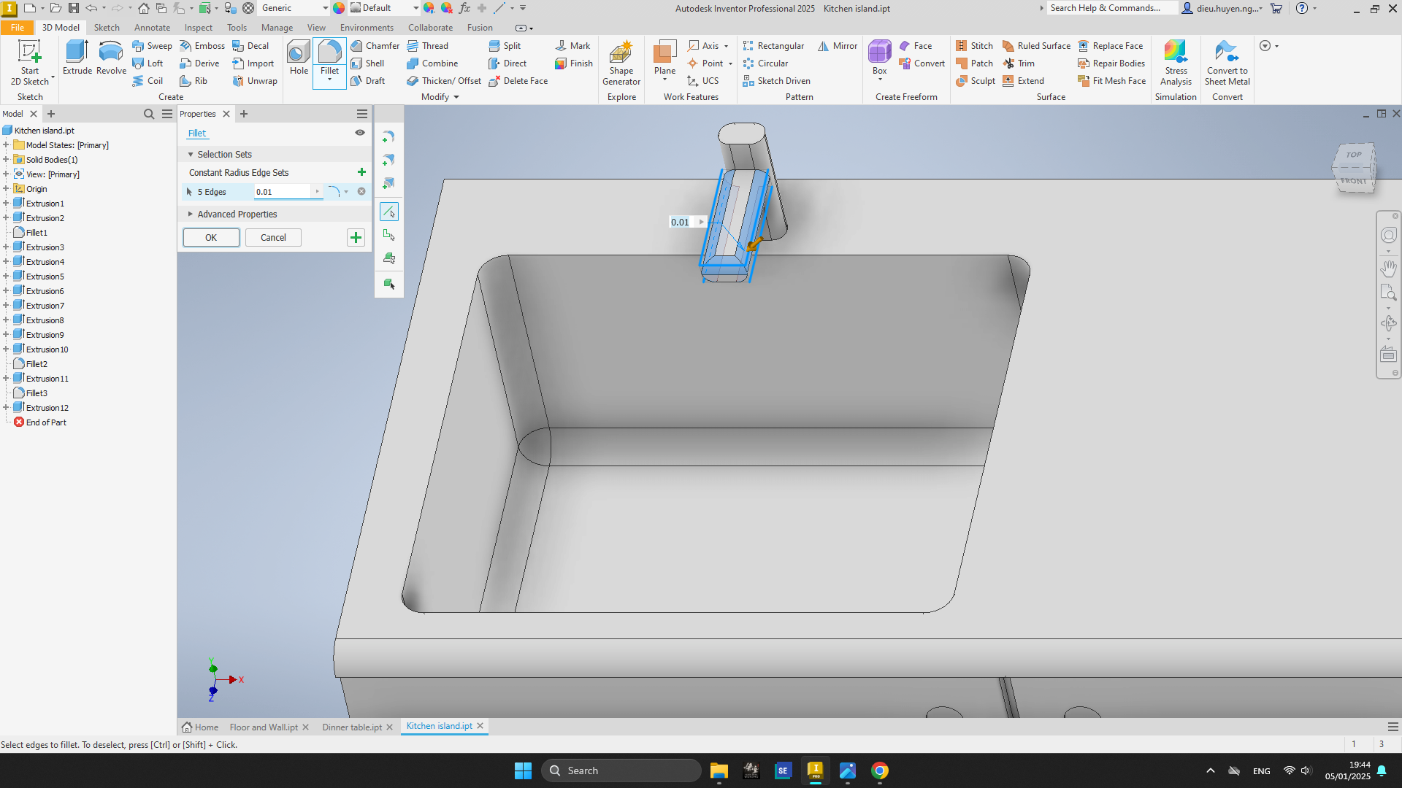Image resolution: width=1402 pixels, height=788 pixels.
Task: Open Windows File Explorer from taskbar
Action: [719, 770]
